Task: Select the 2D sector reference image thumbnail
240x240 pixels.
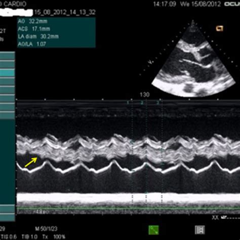Action: tap(193, 59)
